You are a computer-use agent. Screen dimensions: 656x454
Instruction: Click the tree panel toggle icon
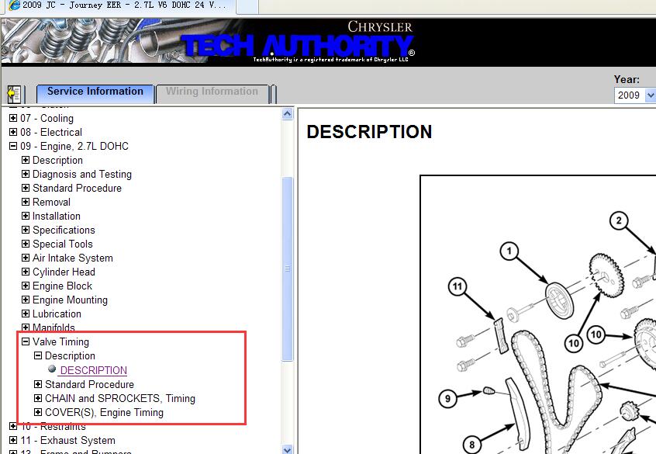14,94
